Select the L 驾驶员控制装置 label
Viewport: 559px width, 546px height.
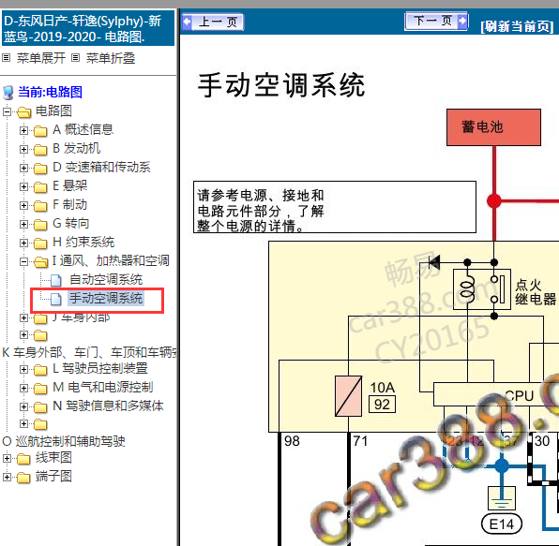point(100,368)
